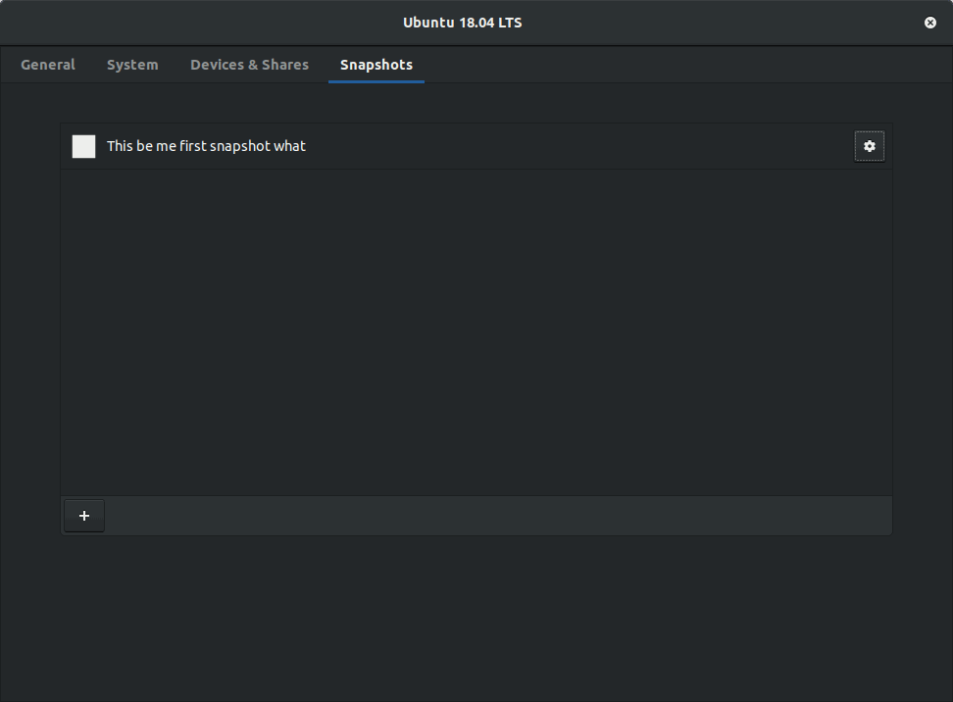Open the snapshot settings gear menu
This screenshot has height=702, width=953.
point(869,146)
